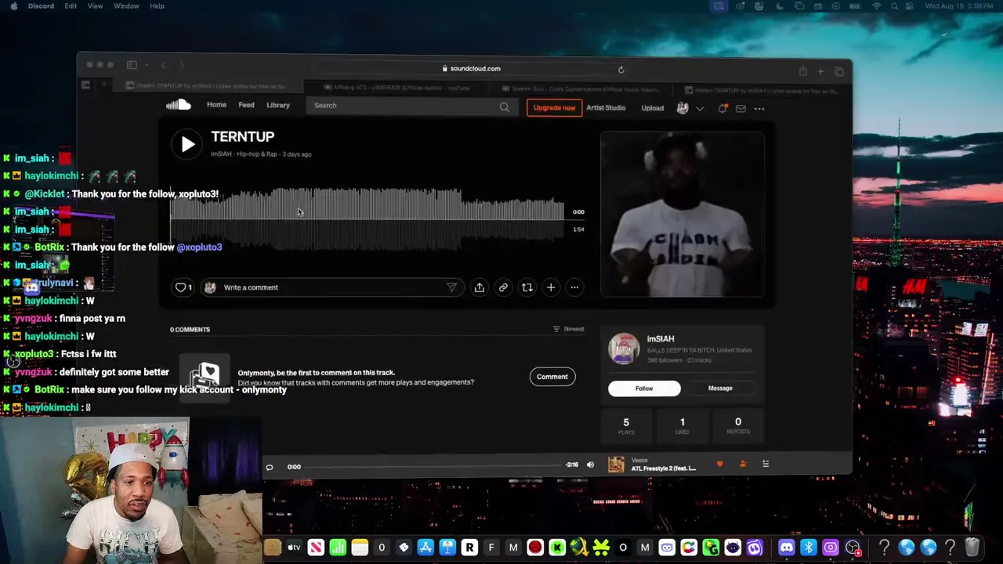Open the Feed page

point(246,105)
